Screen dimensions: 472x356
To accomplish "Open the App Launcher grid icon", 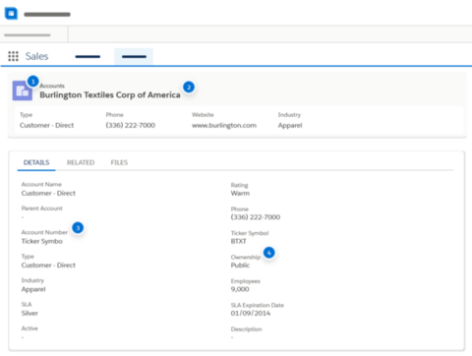I will (13, 56).
